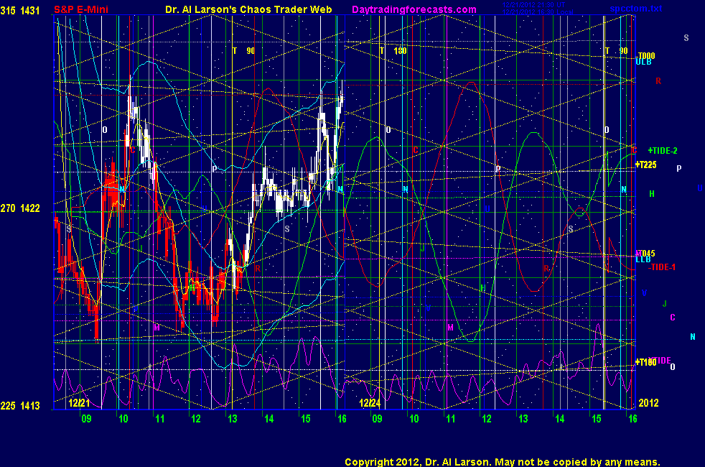Click the "15" hour label of the 12/21 session
Image resolution: width=705 pixels, height=467 pixels.
tap(306, 419)
